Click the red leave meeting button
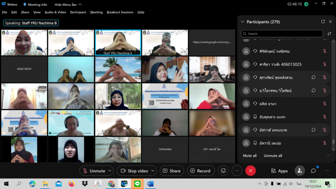Screen dimensions: 336x189 (x=251, y=171)
